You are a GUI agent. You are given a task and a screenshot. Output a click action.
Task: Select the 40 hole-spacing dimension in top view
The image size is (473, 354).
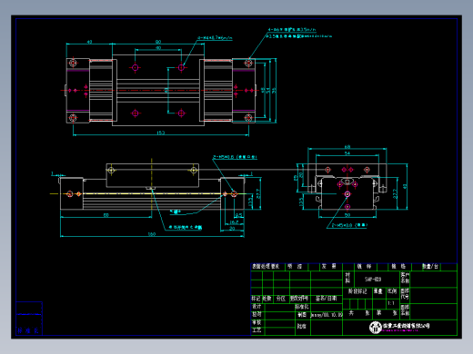pyautogui.click(x=158, y=48)
